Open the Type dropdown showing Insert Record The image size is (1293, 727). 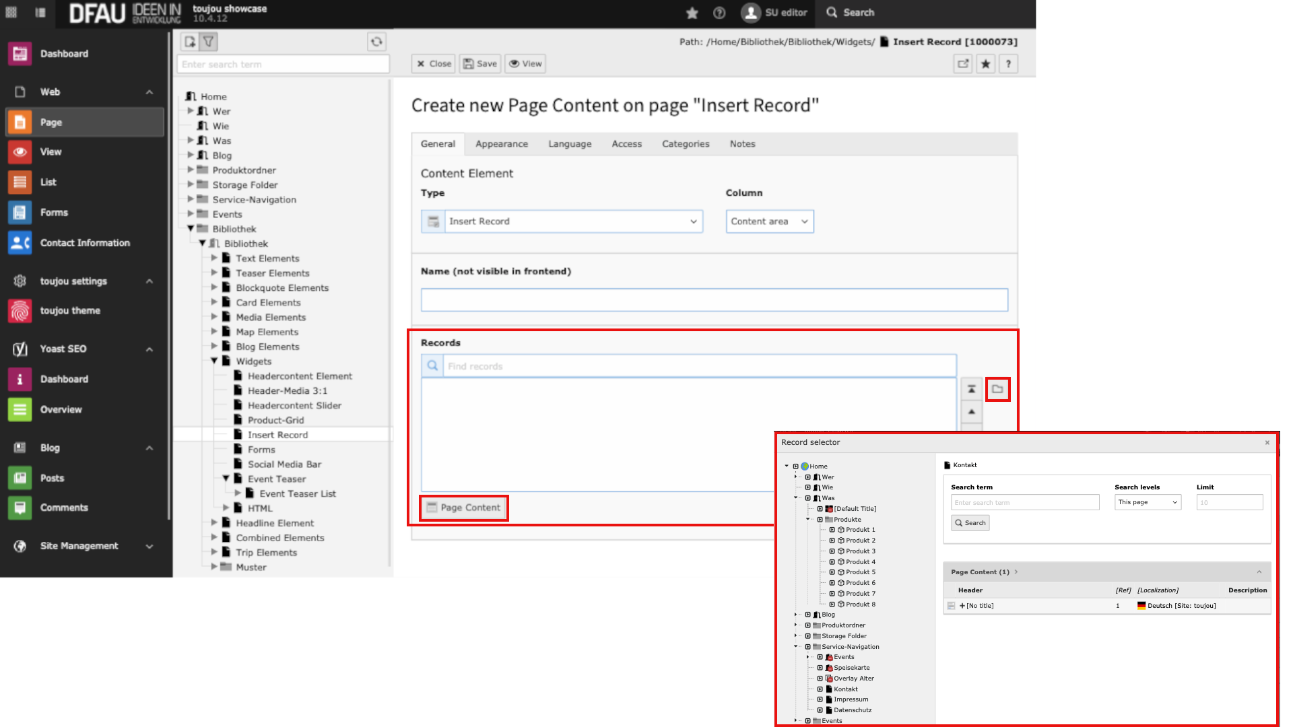click(572, 221)
